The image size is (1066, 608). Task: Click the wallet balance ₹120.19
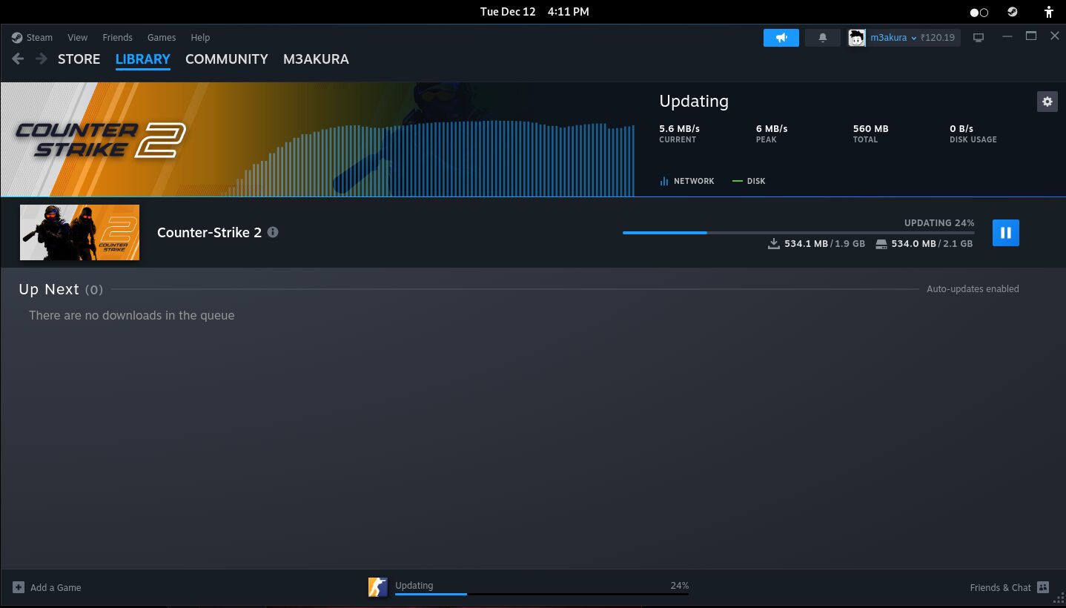[938, 38]
